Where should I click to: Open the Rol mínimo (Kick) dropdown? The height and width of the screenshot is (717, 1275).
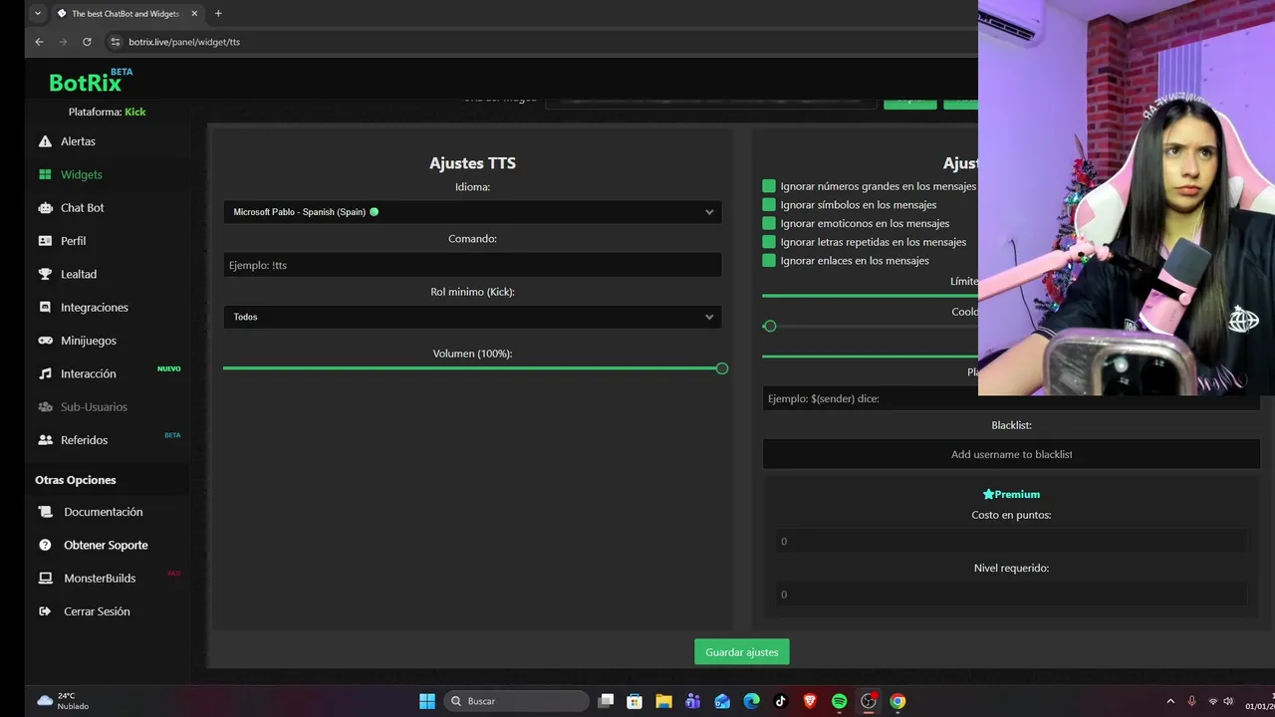point(472,317)
